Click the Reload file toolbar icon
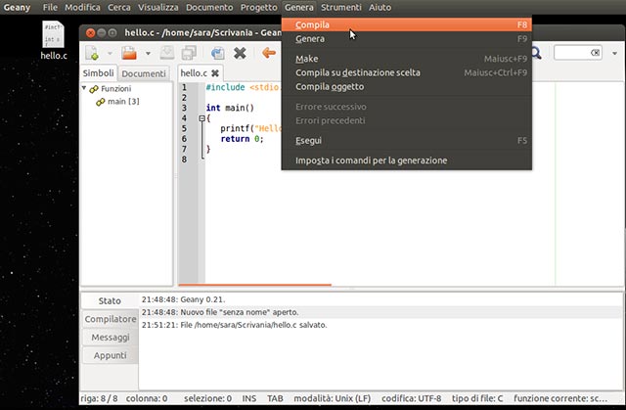 click(216, 53)
